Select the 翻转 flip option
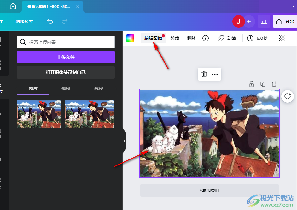Viewport: 297px width, 210px height. tap(191, 38)
